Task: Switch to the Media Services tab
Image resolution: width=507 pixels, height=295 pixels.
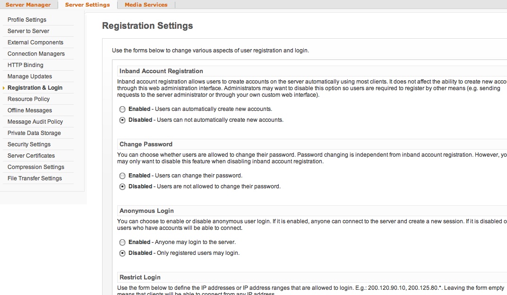Action: 146,5
